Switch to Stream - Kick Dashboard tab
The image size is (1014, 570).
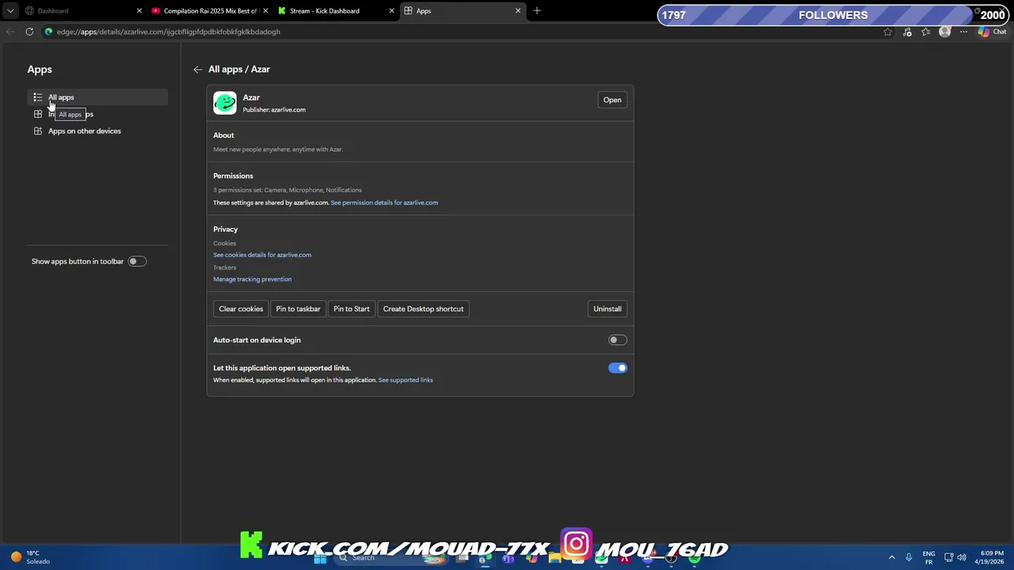(x=336, y=11)
